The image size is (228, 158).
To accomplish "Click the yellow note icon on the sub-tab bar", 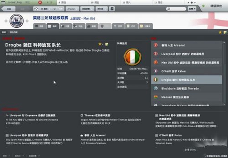I will pyautogui.click(x=225, y=32).
